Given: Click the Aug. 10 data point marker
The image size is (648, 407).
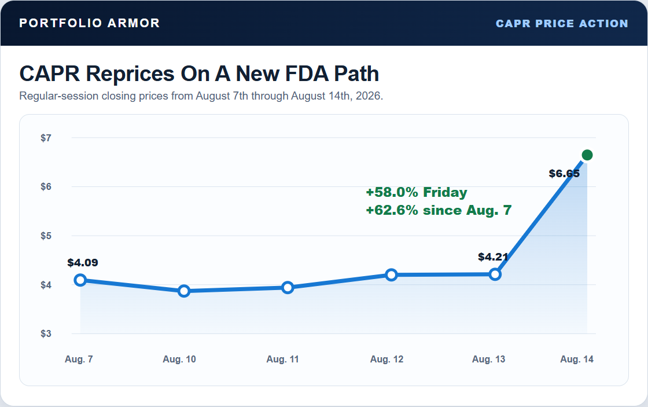Looking at the screenshot, I should (185, 291).
